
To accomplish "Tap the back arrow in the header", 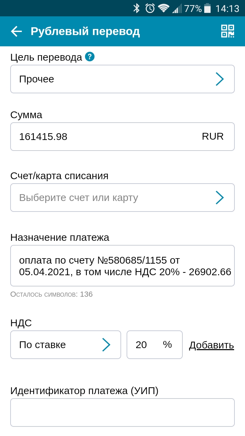I will 16,31.
